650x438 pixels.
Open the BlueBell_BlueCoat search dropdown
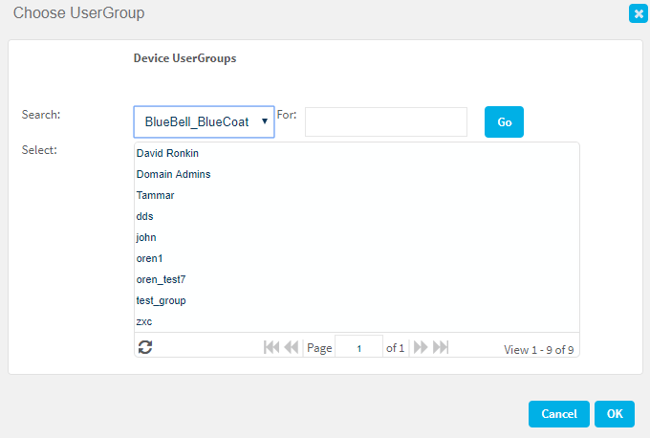pyautogui.click(x=204, y=121)
